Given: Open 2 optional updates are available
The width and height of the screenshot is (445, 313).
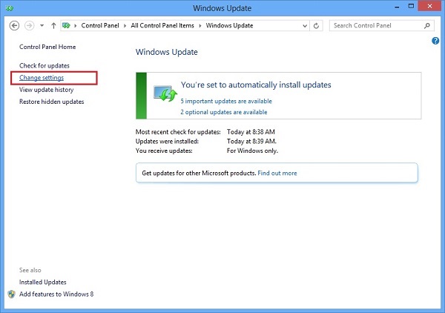Looking at the screenshot, I should (223, 112).
